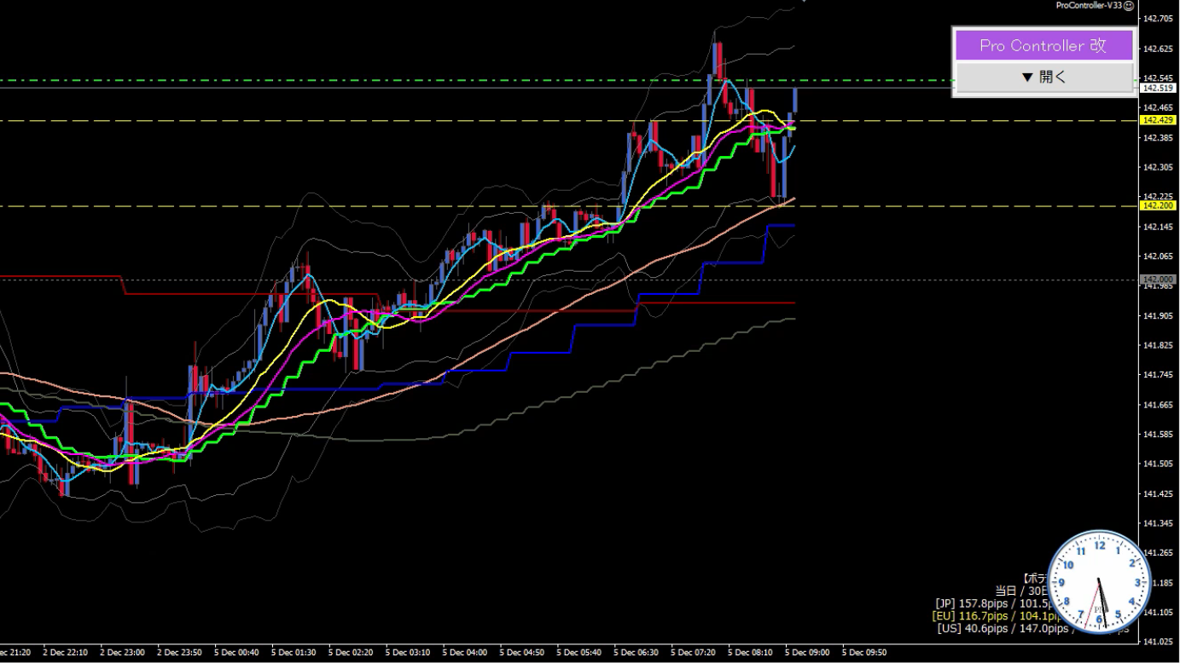Click the 5 Dec 01:30 time label
This screenshot has height=663, width=1180.
pos(294,653)
